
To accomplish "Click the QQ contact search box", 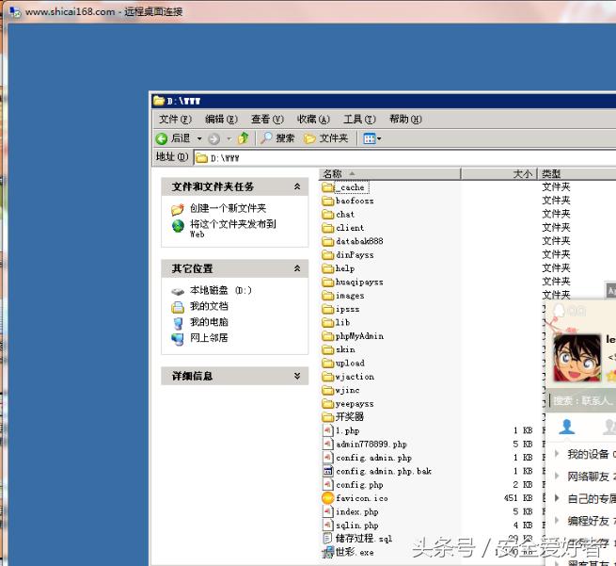I will (582, 401).
